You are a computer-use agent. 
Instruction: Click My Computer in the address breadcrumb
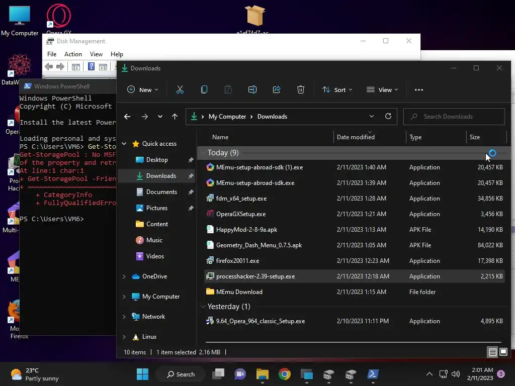click(227, 117)
